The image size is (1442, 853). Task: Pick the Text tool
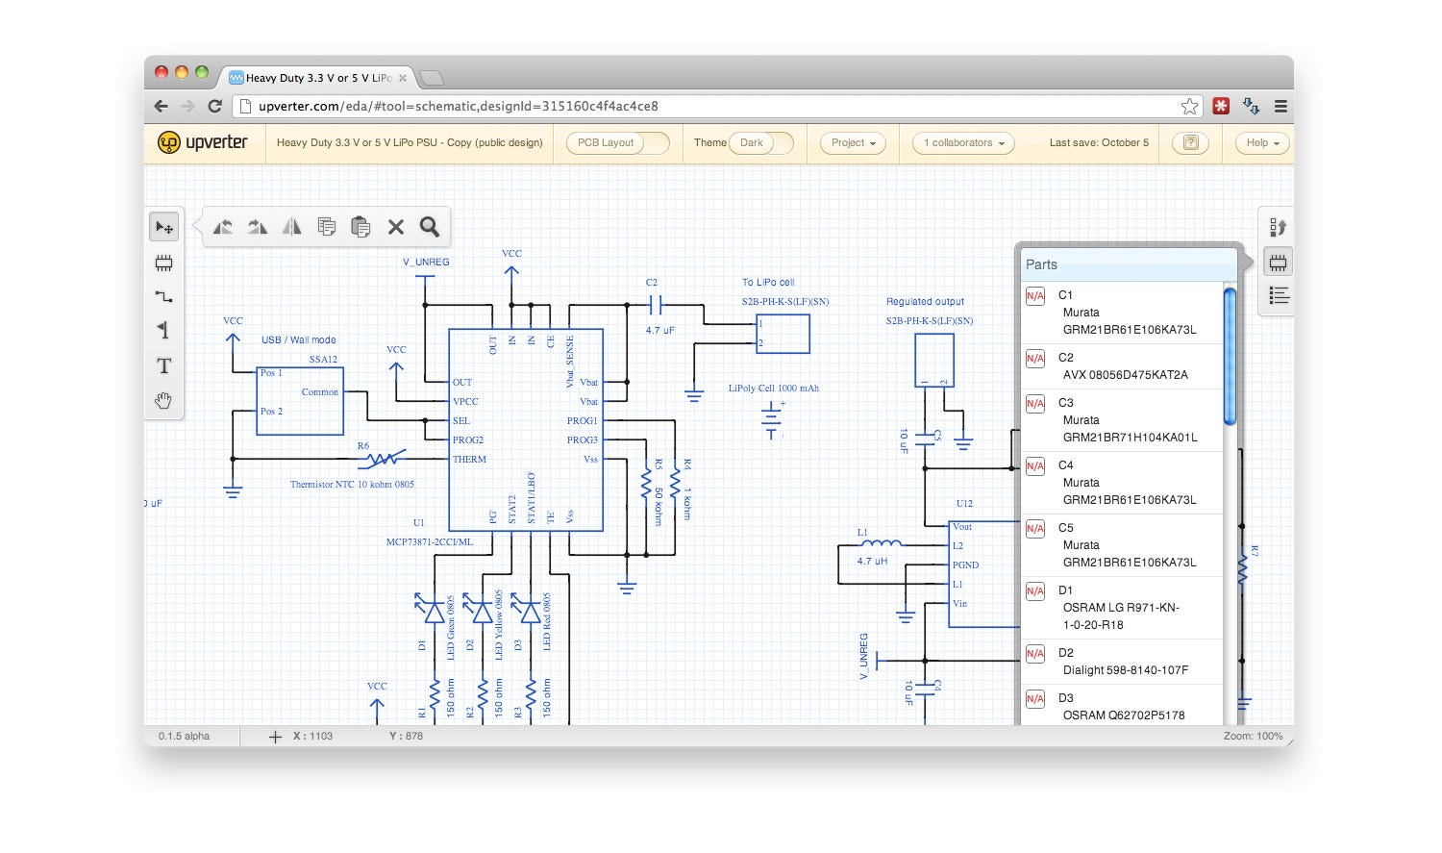(163, 365)
